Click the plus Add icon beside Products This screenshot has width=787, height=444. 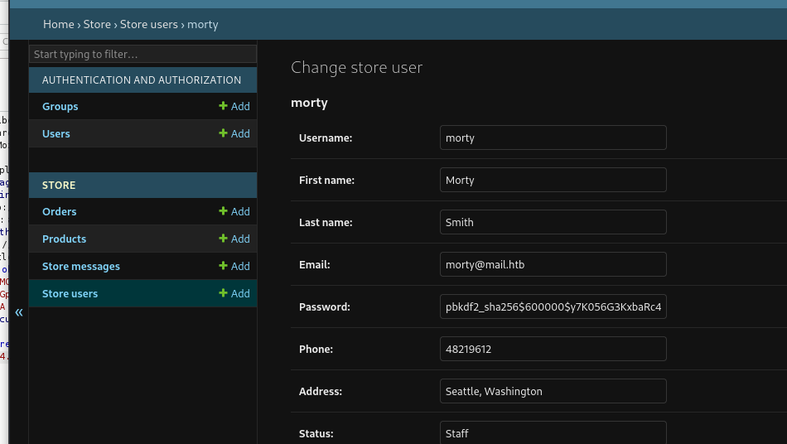click(223, 239)
